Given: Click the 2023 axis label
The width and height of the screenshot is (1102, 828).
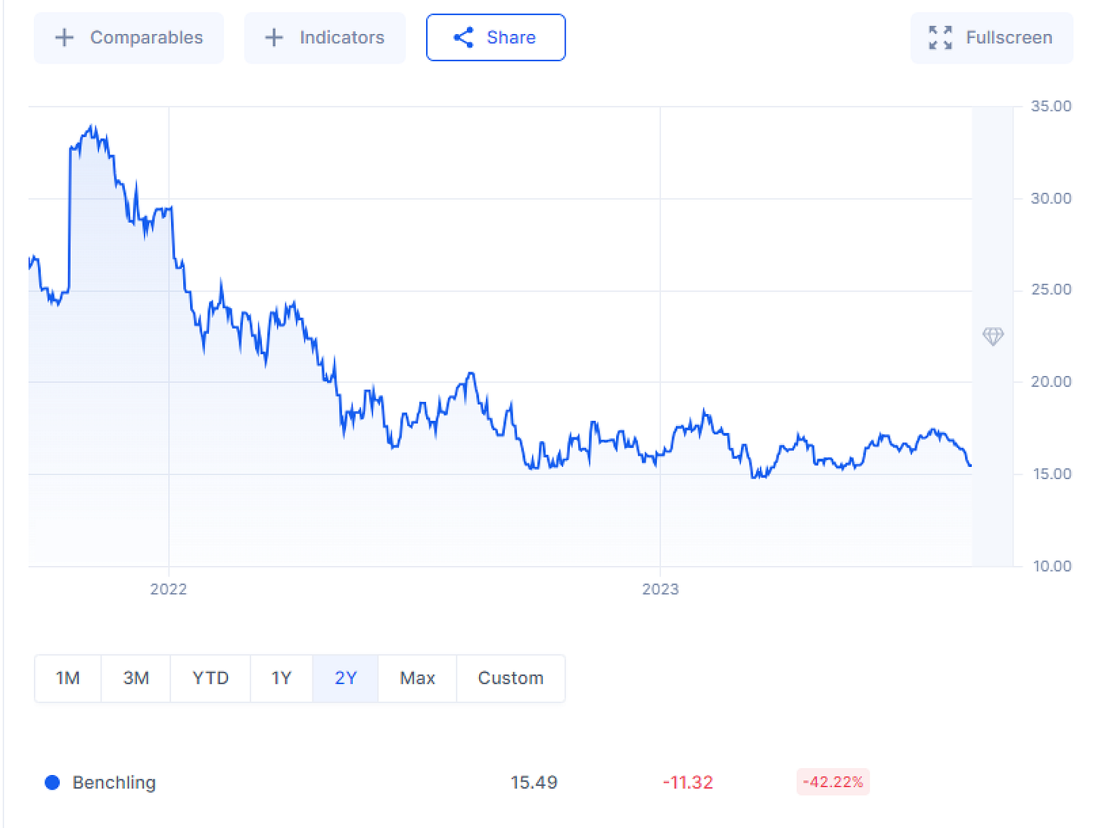Looking at the screenshot, I should pyautogui.click(x=660, y=590).
